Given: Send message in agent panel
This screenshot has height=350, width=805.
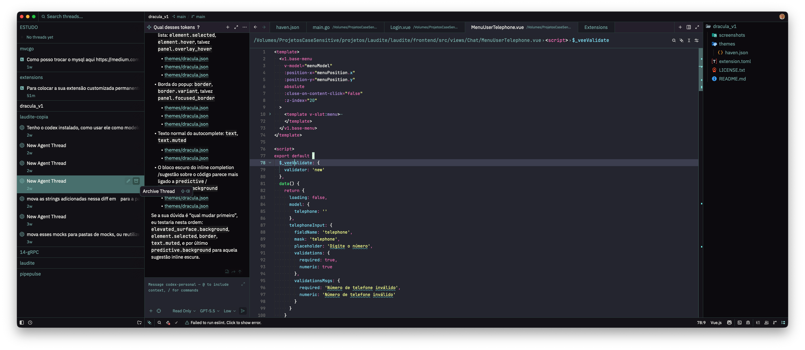Looking at the screenshot, I should 243,311.
